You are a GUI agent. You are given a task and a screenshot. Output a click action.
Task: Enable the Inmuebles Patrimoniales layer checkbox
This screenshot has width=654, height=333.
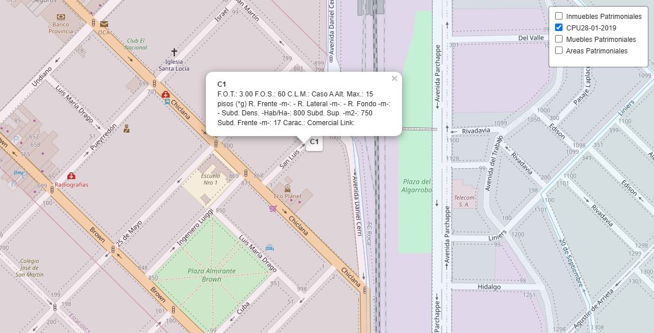[559, 16]
